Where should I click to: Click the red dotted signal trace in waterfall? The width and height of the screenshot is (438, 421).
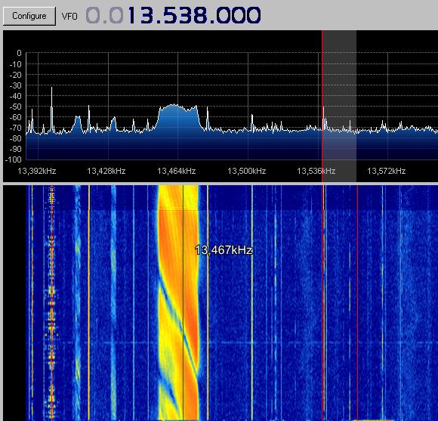[51, 302]
